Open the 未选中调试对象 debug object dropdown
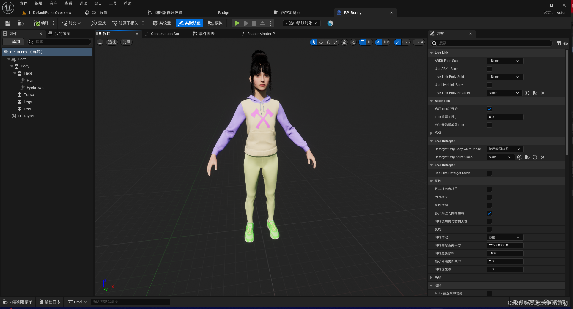573x309 pixels. (301, 23)
